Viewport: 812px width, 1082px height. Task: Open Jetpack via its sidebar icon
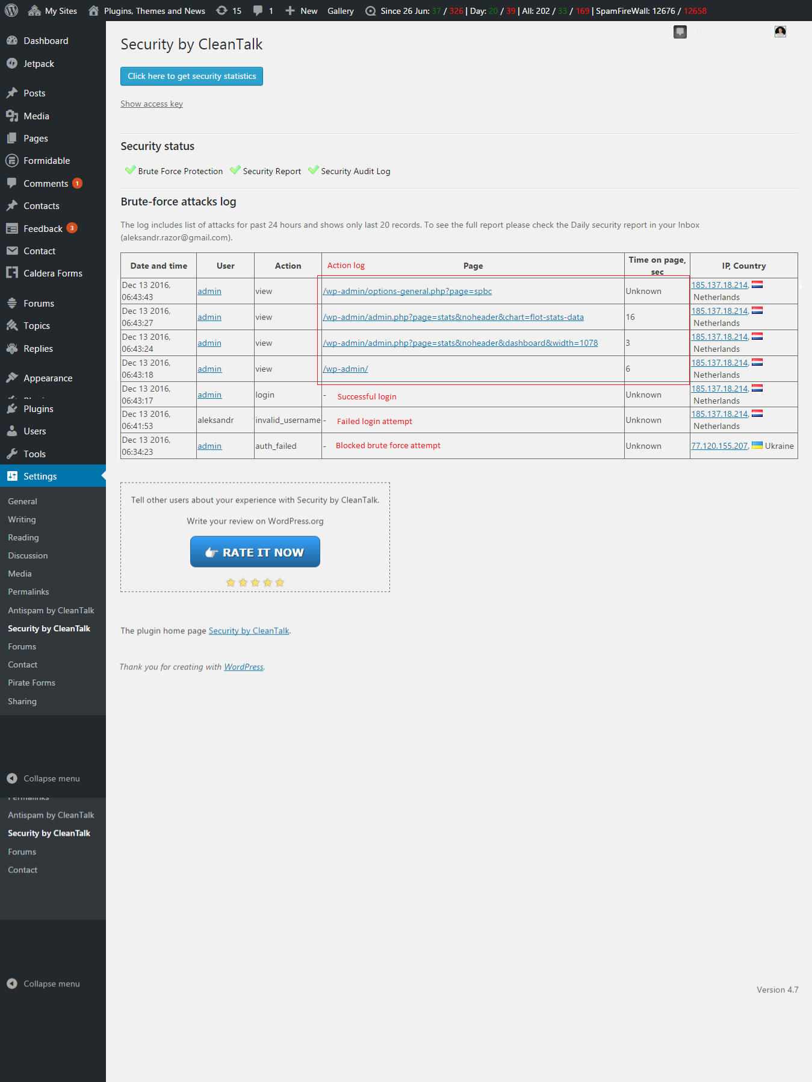pyautogui.click(x=12, y=63)
